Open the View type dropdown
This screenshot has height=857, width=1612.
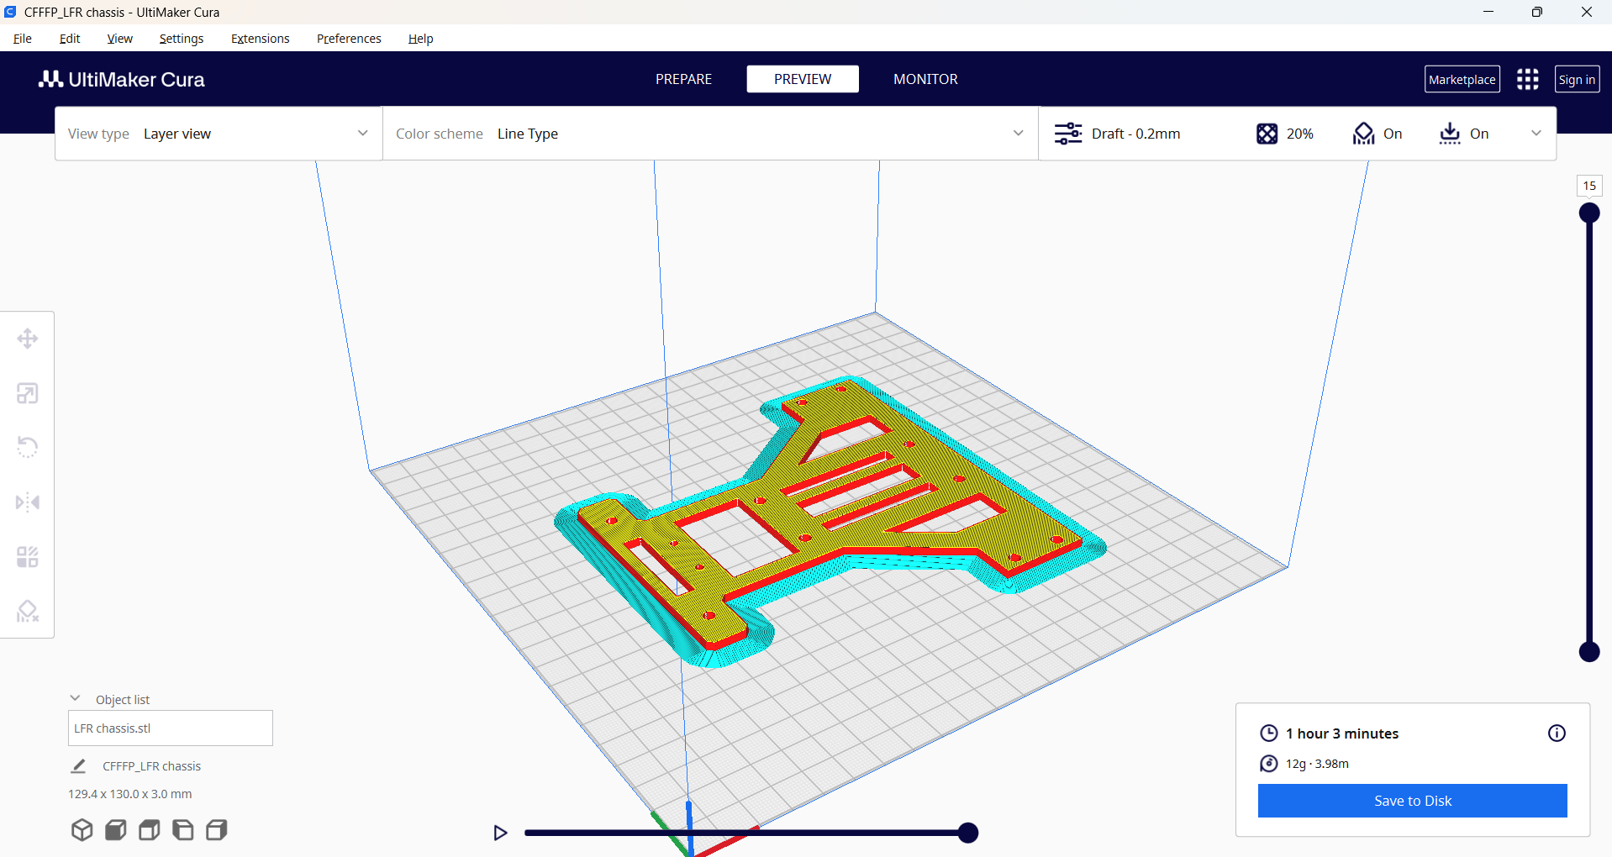point(219,134)
